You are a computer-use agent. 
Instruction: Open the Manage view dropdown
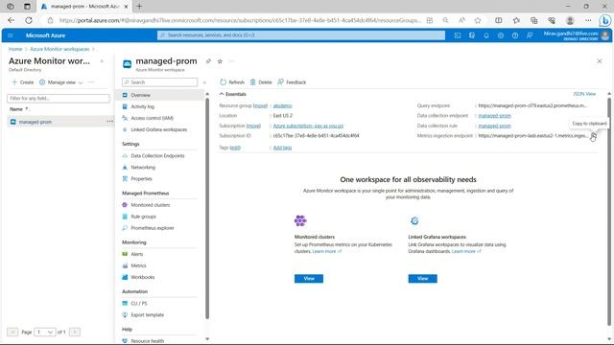click(61, 82)
